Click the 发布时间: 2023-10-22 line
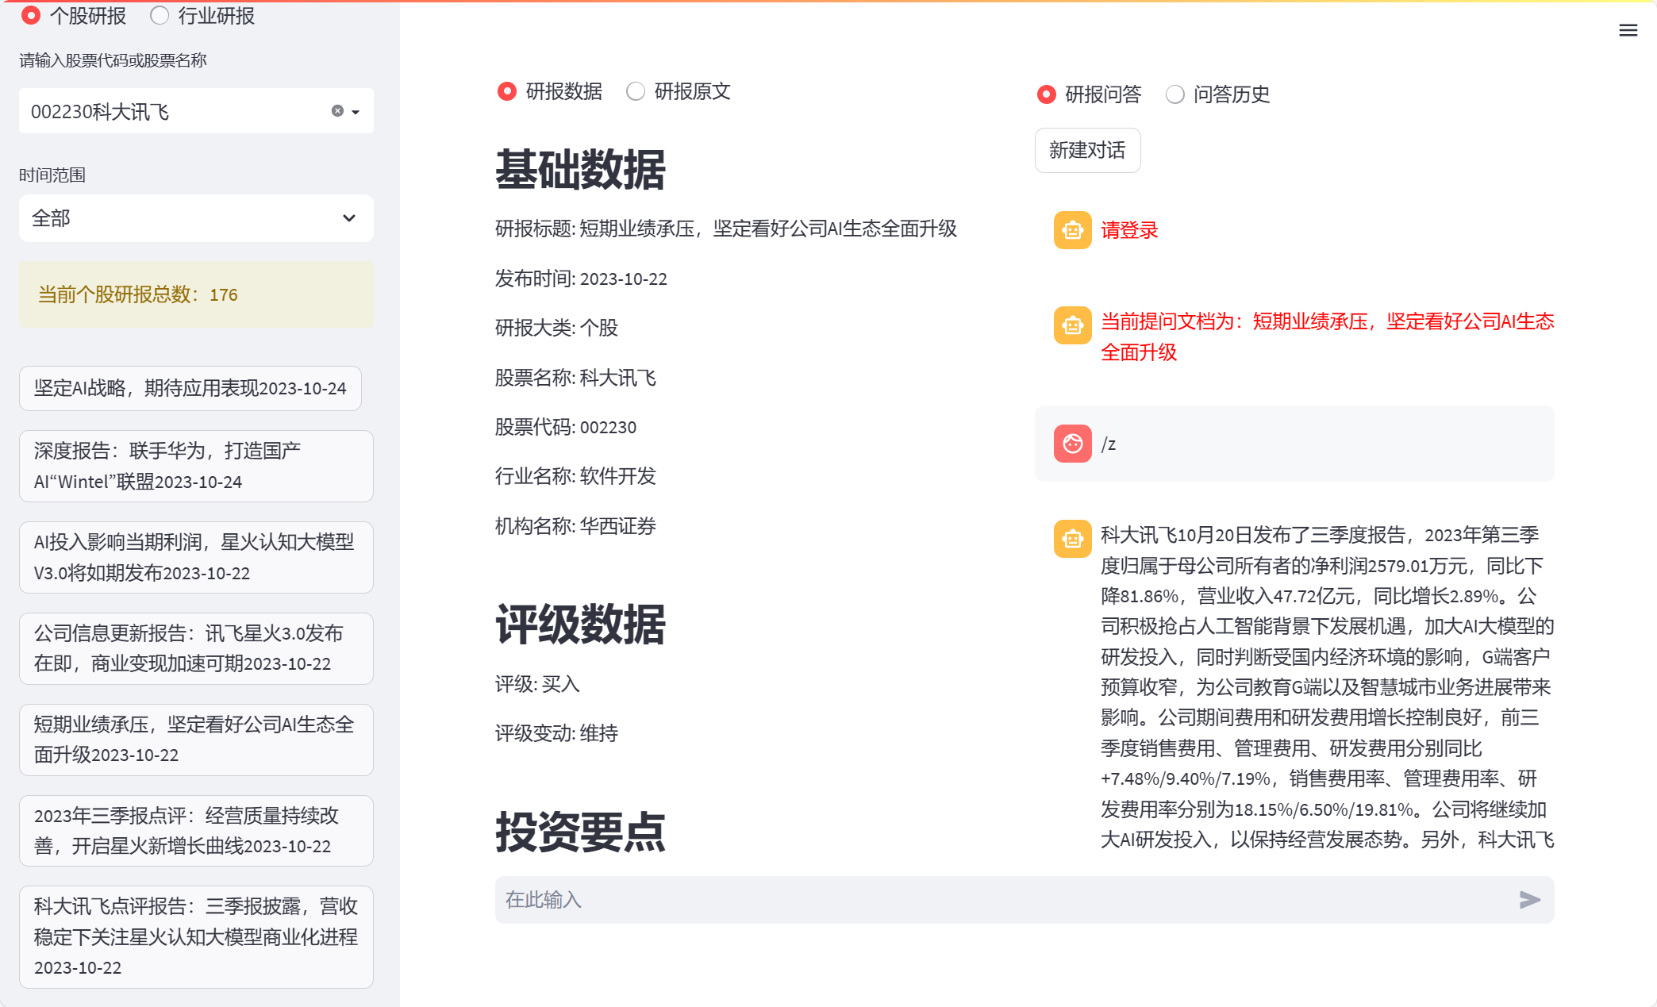 [581, 279]
